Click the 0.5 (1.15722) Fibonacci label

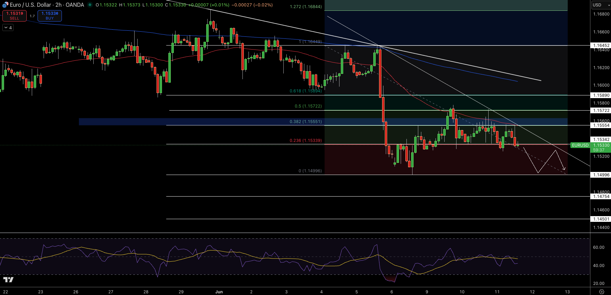tap(308, 106)
